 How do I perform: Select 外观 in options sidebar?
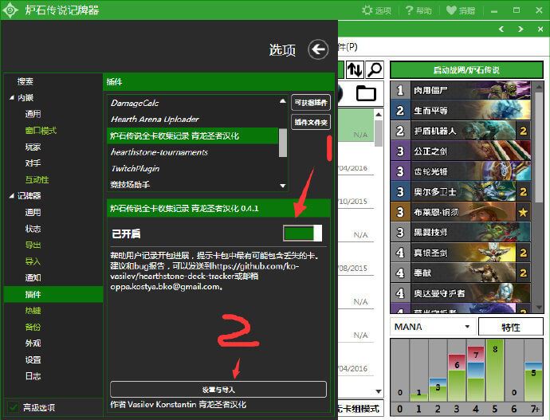(33, 343)
